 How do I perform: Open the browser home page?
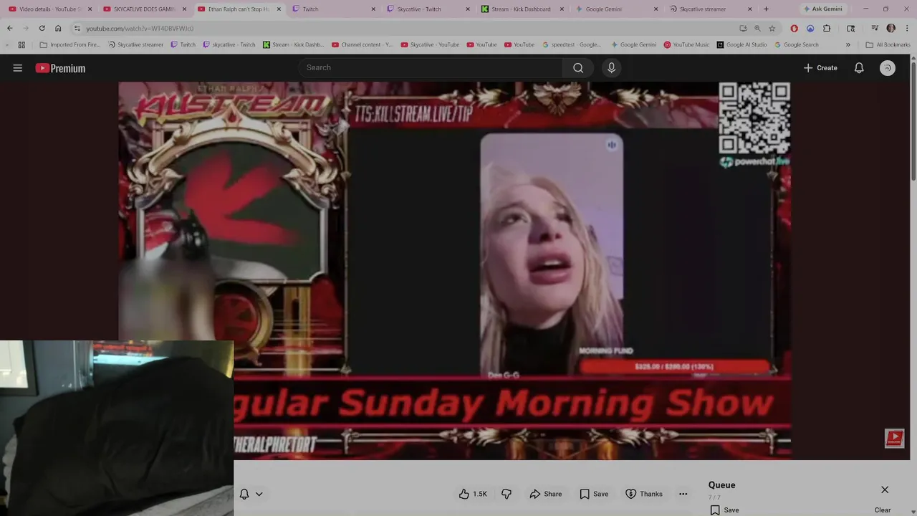tap(58, 28)
